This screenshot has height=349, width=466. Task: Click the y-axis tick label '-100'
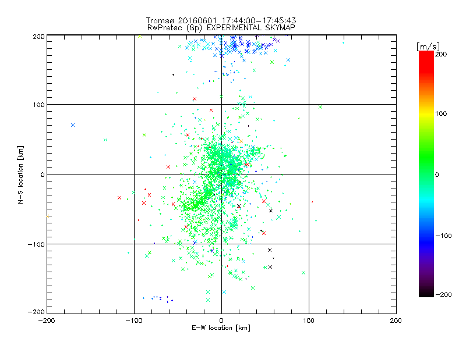(36, 244)
